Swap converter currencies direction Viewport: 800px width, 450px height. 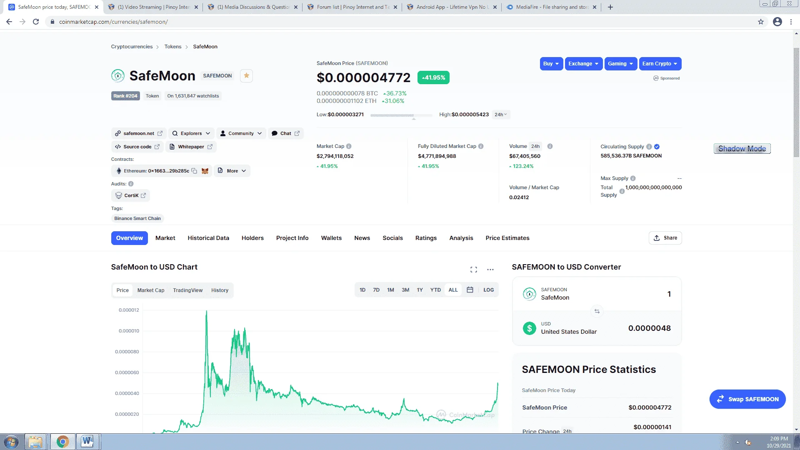coord(597,311)
